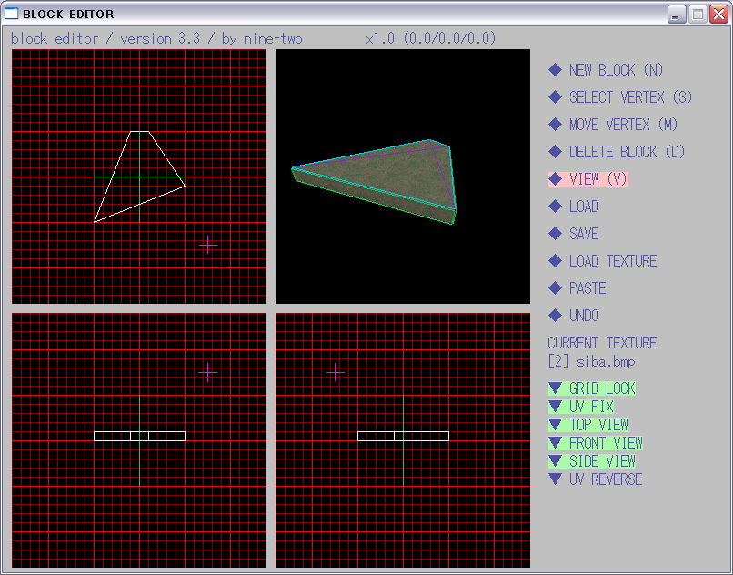This screenshot has width=733, height=575.
Task: Toggle FRONT VIEW triangle marker
Action: click(555, 443)
